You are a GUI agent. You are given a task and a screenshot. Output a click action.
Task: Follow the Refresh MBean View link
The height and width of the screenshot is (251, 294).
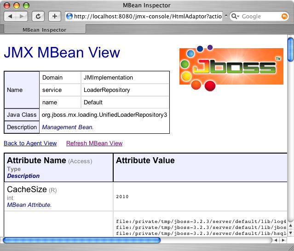coord(94,143)
